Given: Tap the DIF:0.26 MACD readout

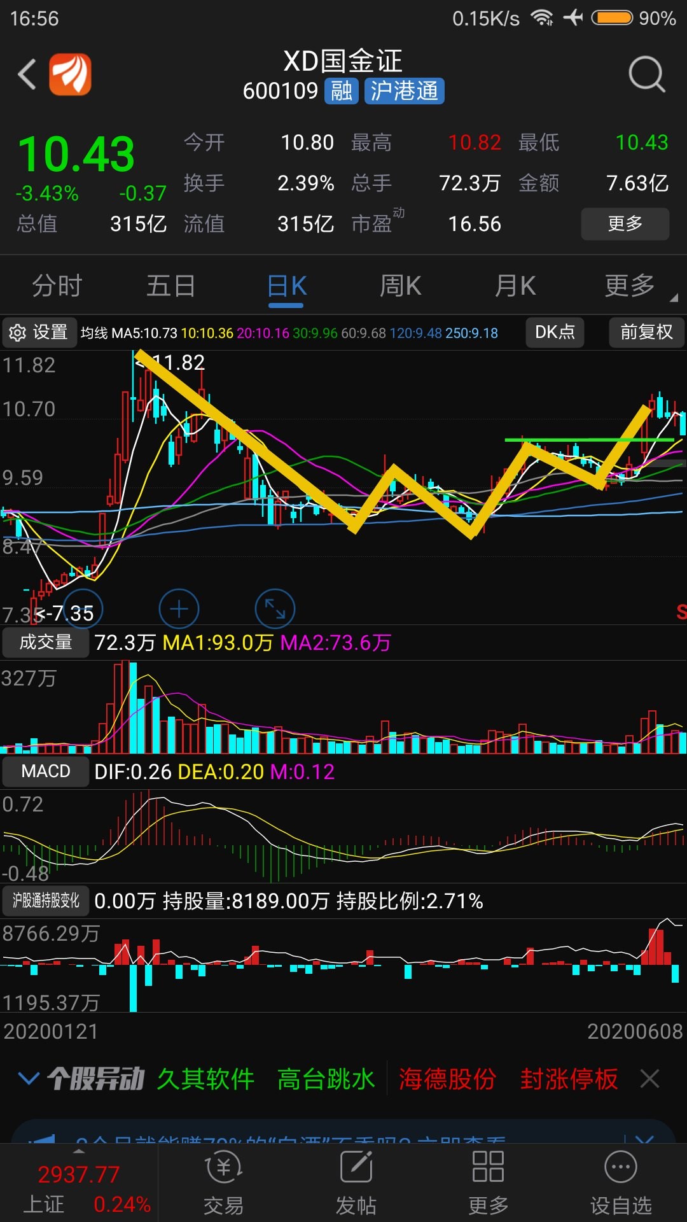Looking at the screenshot, I should pos(133,772).
